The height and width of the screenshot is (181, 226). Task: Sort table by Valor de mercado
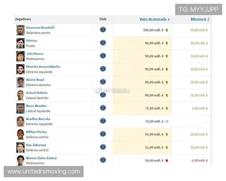click(154, 19)
